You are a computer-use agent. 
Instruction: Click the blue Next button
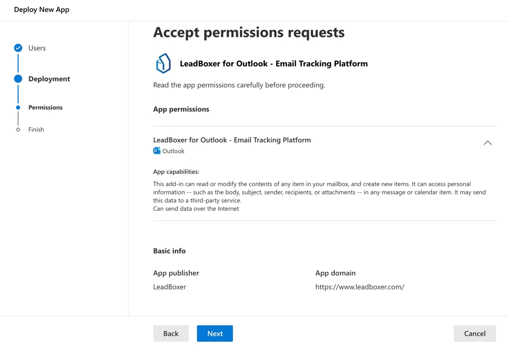coord(215,334)
